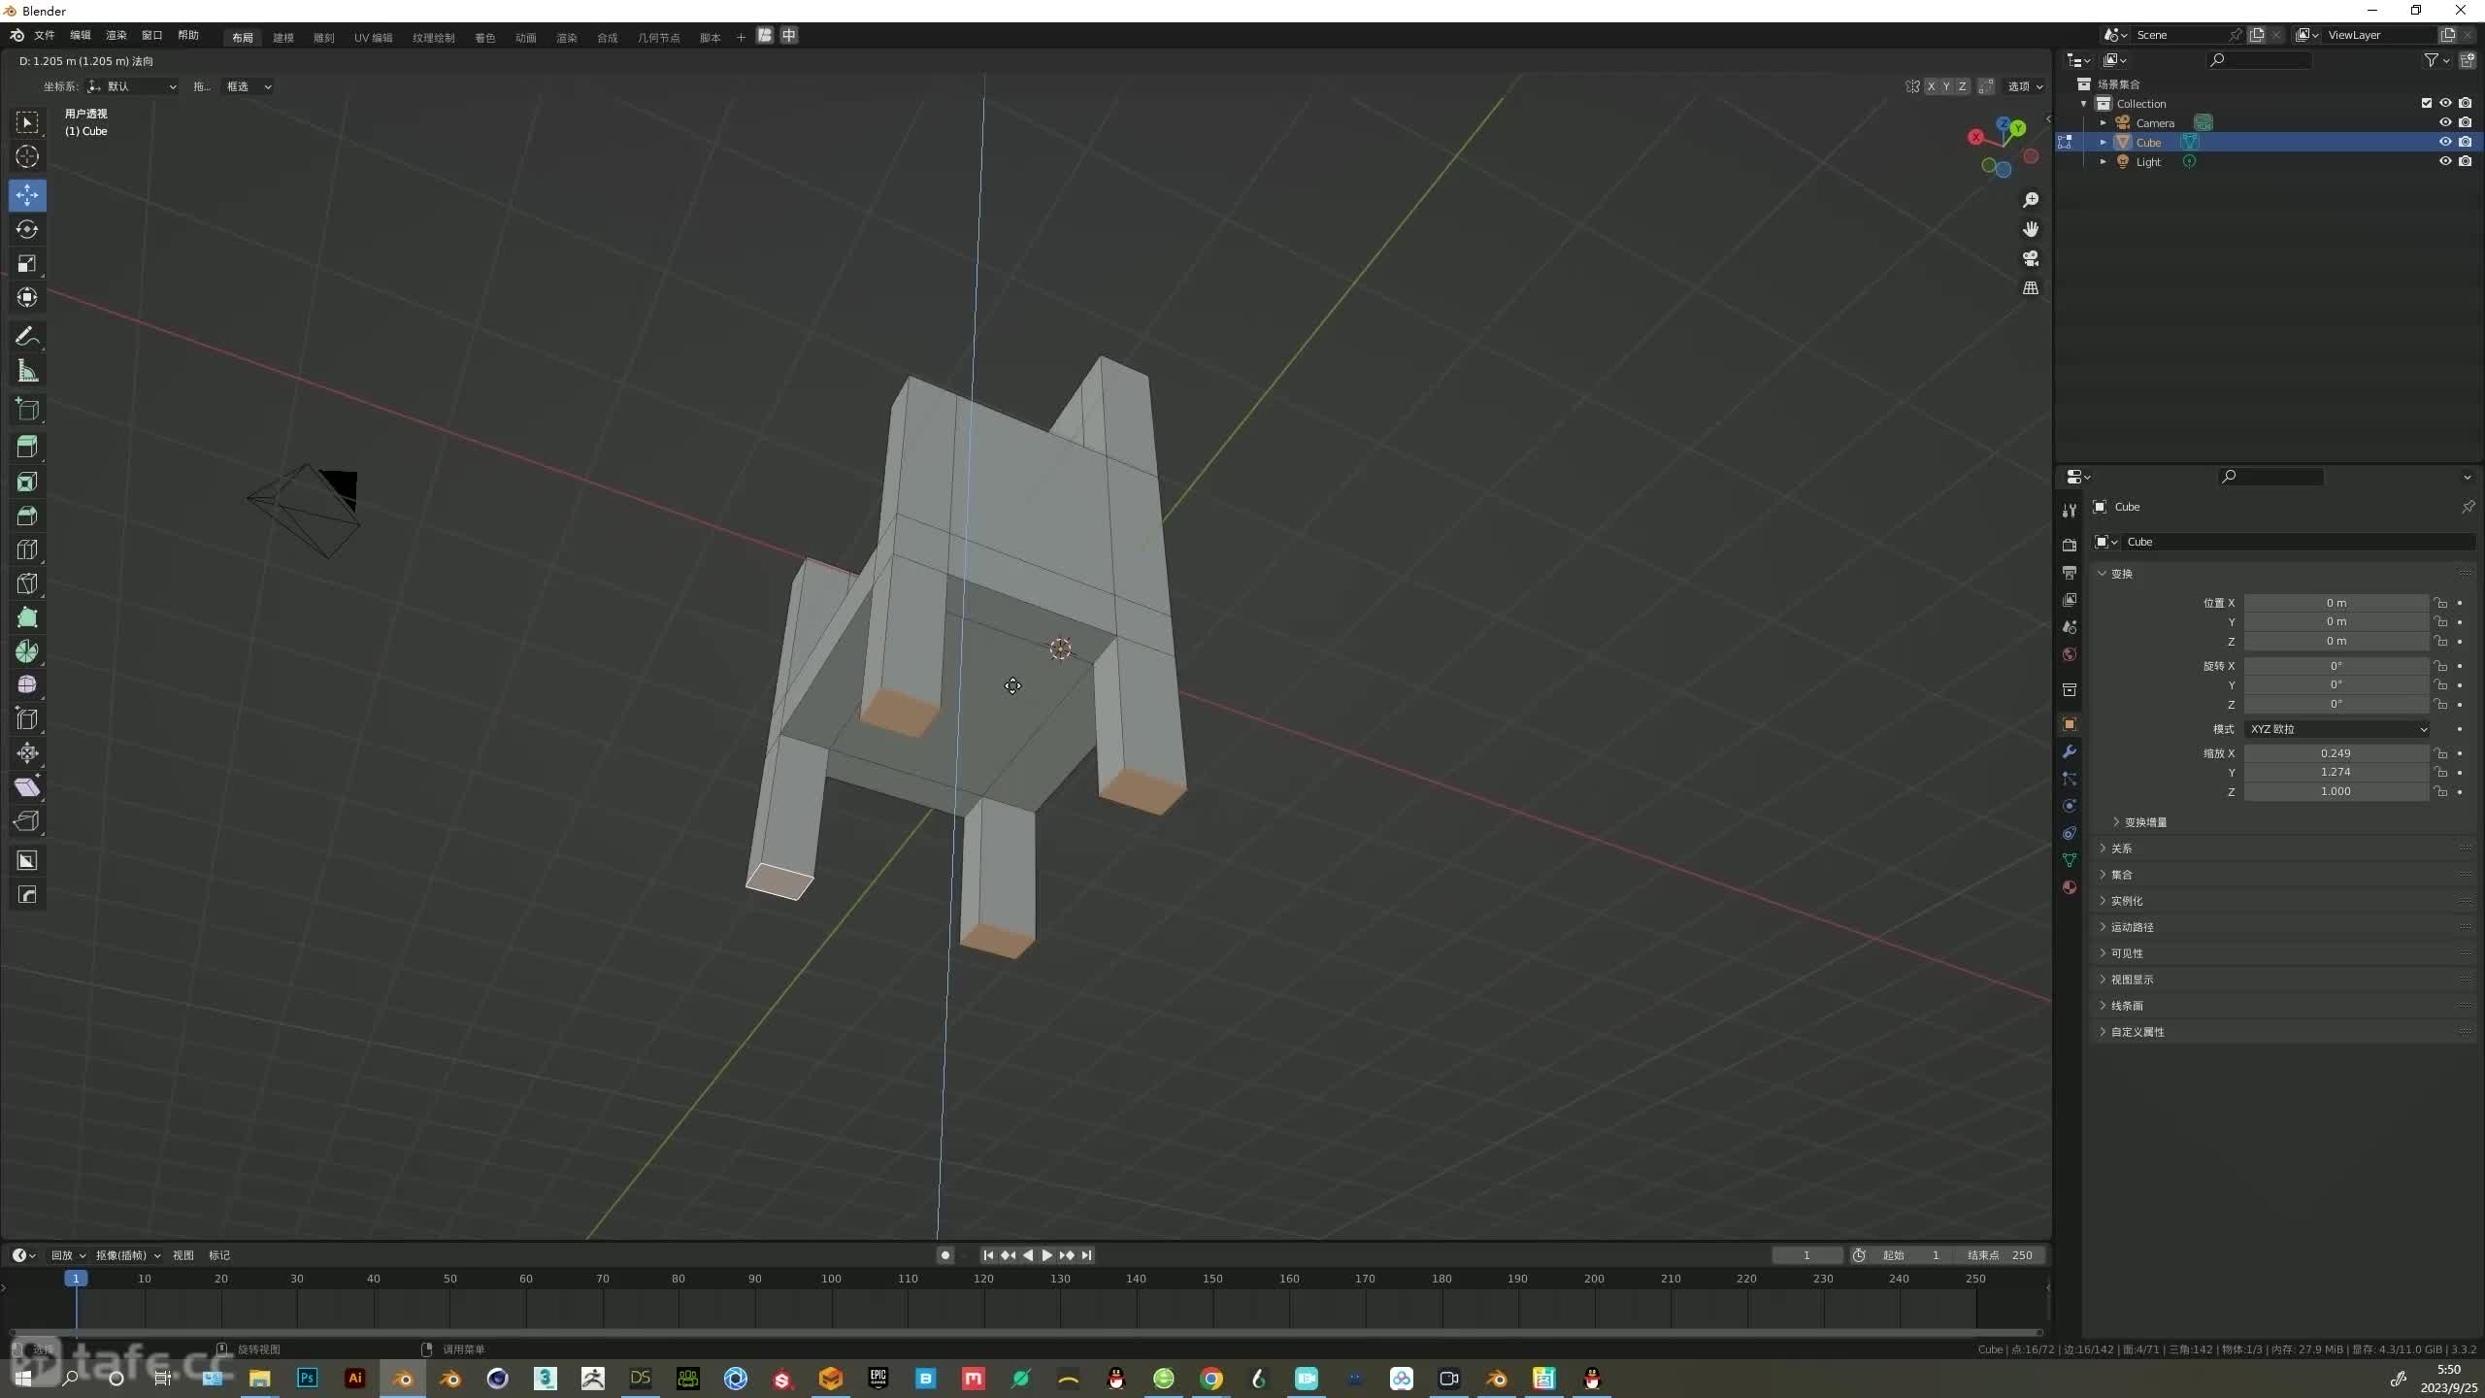Toggle X mirror axis in header
Image resolution: width=2485 pixels, height=1398 pixels.
pos(1931,86)
